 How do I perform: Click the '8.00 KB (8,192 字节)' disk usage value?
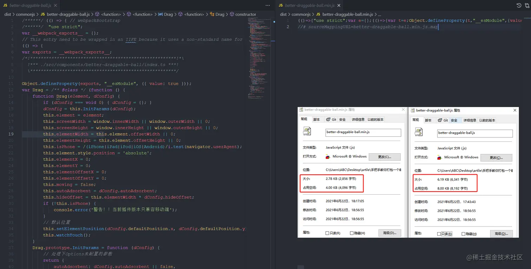[x=453, y=188]
